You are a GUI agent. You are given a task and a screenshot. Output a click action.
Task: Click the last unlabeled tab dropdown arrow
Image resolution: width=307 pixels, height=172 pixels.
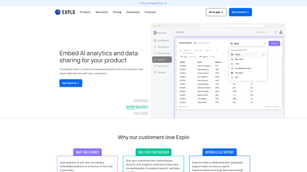coord(217,51)
